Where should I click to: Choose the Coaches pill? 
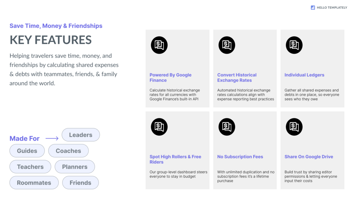tap(68, 151)
